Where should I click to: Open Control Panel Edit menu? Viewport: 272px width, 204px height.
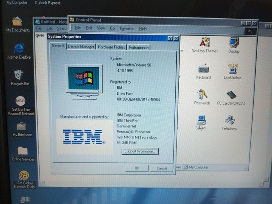pos(89,28)
